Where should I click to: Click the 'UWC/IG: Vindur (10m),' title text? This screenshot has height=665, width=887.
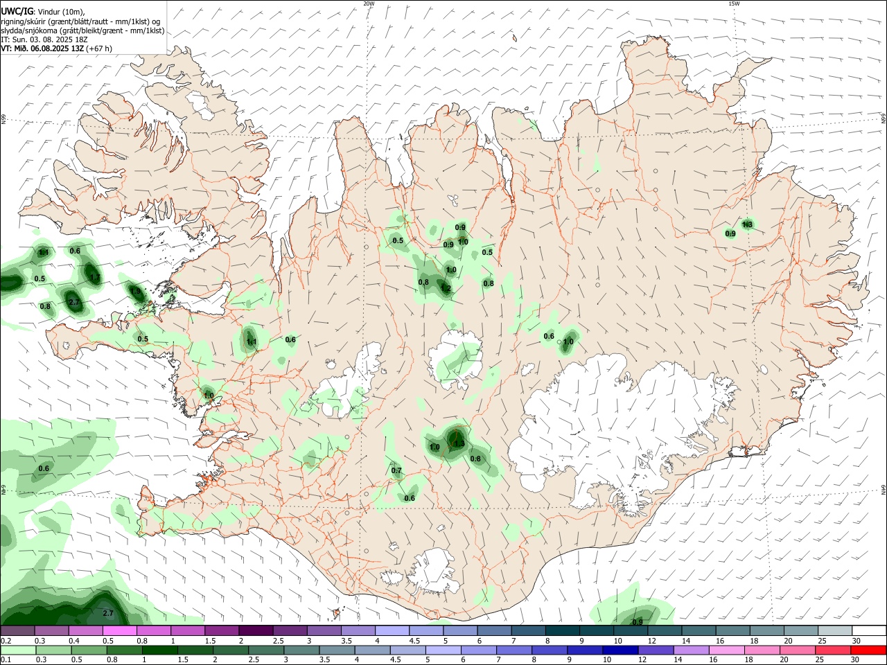click(43, 11)
